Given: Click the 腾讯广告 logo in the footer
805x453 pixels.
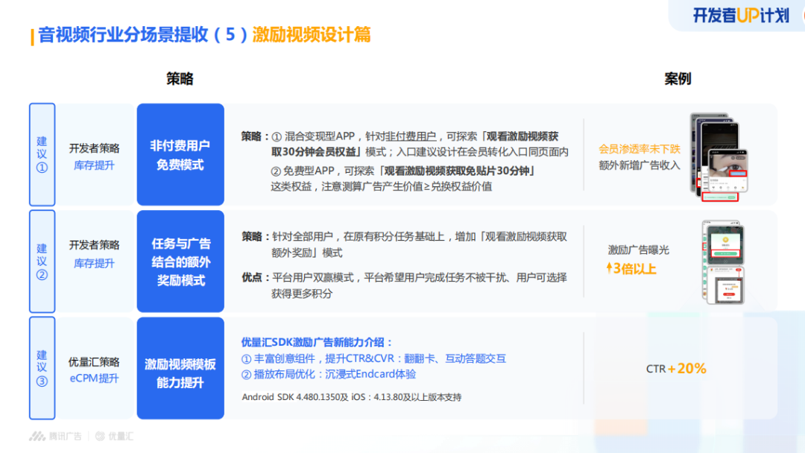Looking at the screenshot, I should (x=55, y=436).
